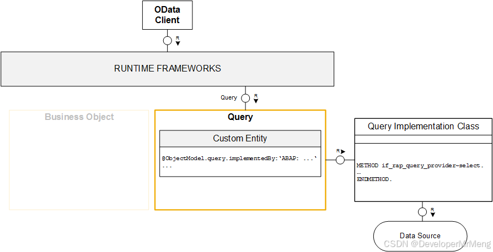The width and height of the screenshot is (493, 252).
Task: Click the faded Business Object label
Action: click(x=79, y=117)
